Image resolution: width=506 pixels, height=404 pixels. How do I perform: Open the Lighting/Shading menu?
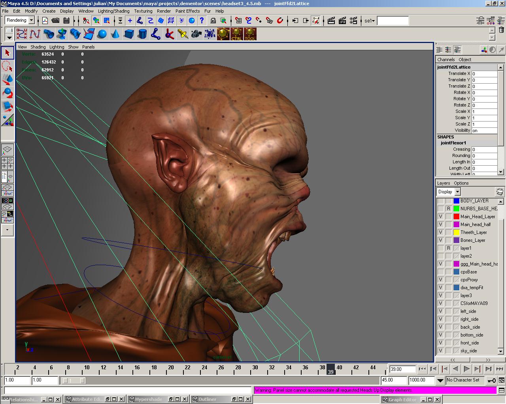[x=113, y=11]
